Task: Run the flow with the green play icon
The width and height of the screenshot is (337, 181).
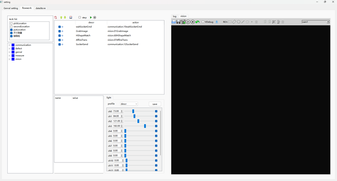Action: 91,17
